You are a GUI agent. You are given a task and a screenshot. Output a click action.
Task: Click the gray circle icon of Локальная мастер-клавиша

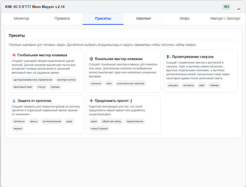point(91,59)
